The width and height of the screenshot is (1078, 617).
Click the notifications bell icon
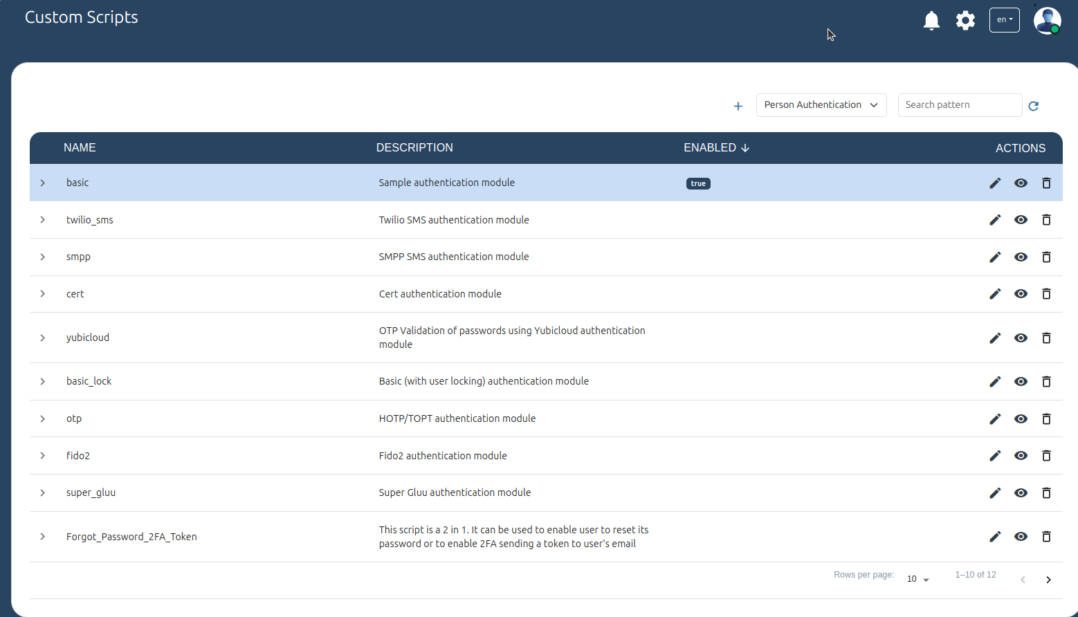[x=931, y=21]
